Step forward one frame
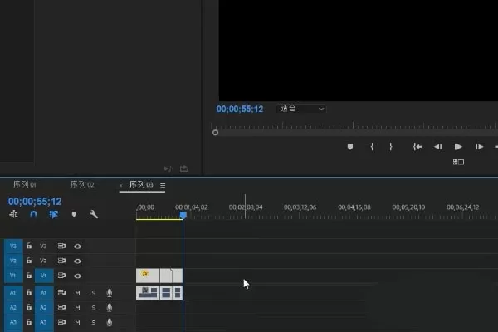This screenshot has width=498, height=332. pyautogui.click(x=479, y=147)
